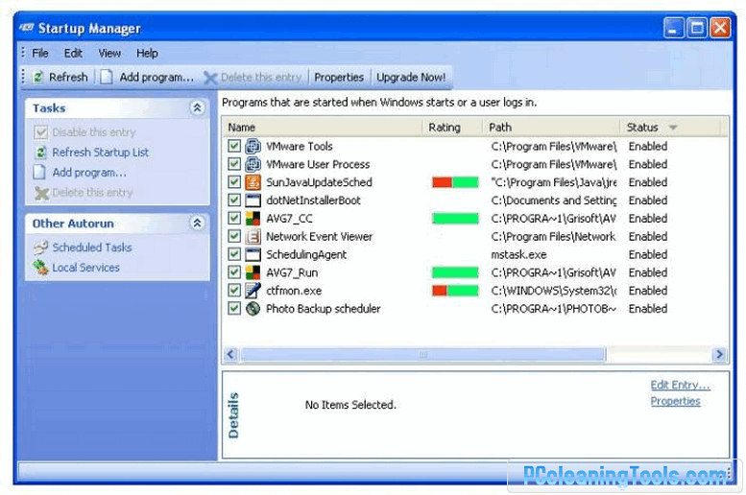
Task: Collapse the Other Autorun panel
Action: tap(197, 223)
